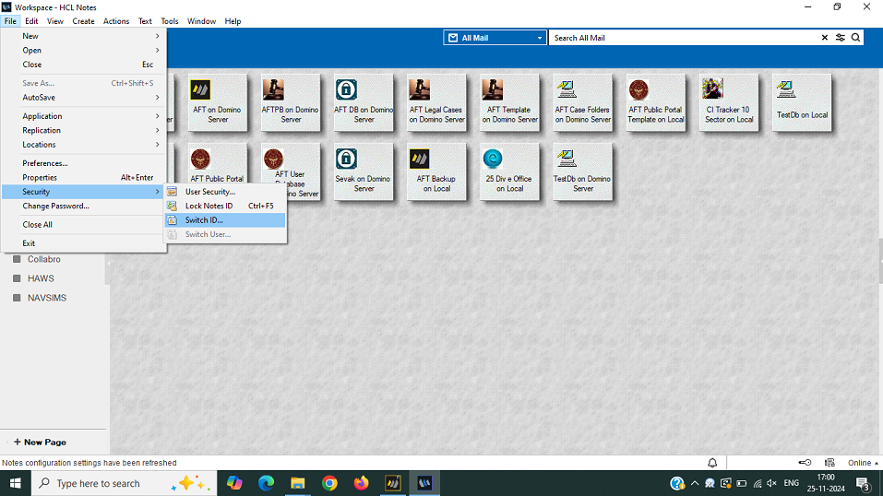Open AFT Legal Cases on Domino Server
This screenshot has height=496, width=883.
point(436,103)
